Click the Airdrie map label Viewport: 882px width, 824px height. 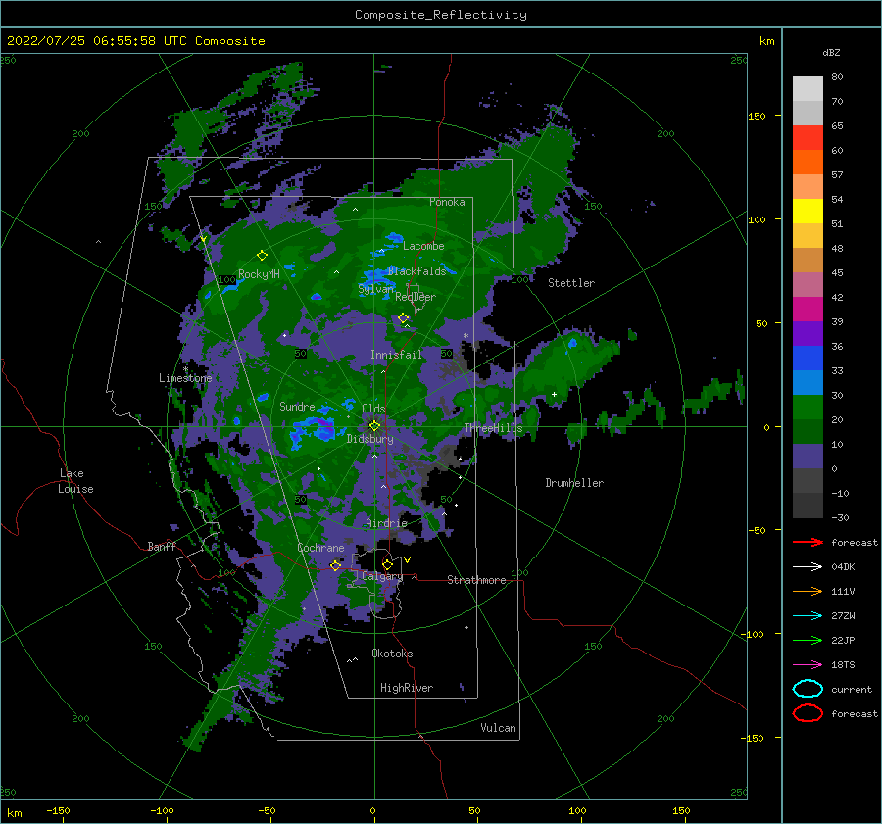click(x=386, y=523)
